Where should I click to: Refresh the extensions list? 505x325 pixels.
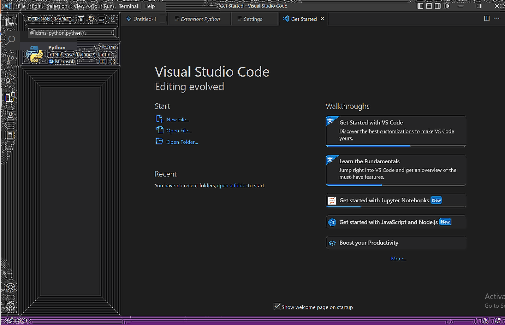91,19
